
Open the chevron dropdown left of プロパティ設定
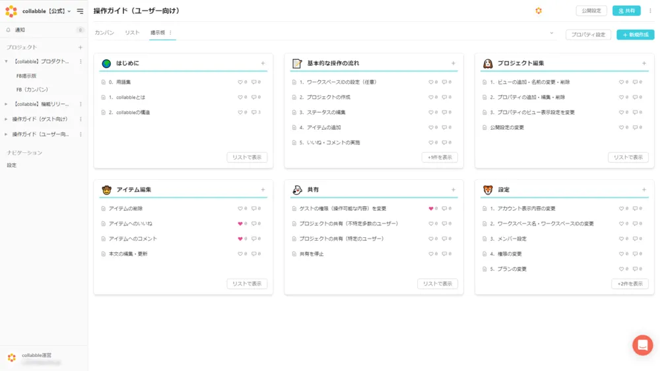coord(551,33)
